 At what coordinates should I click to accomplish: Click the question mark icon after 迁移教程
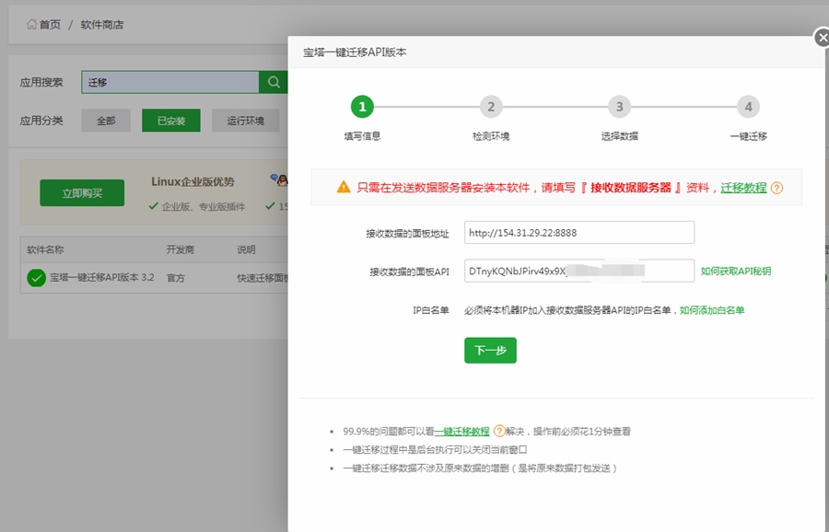[776, 188]
